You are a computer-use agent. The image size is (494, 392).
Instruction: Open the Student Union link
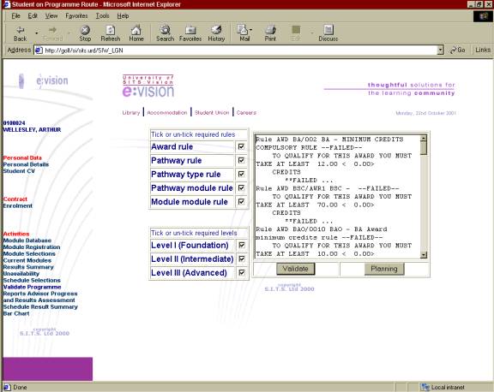[x=212, y=112]
